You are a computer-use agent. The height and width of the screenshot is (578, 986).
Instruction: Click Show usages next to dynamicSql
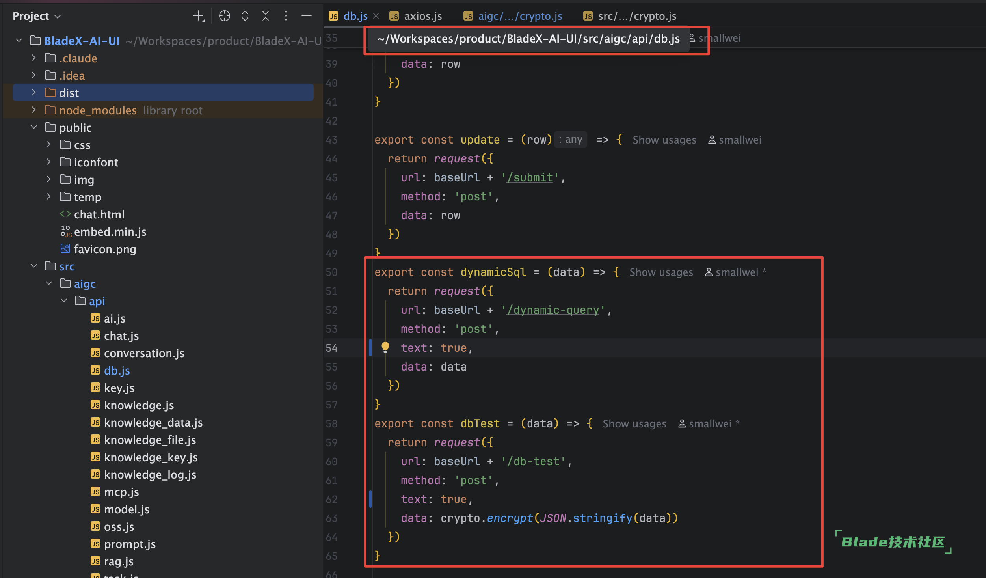[661, 272]
